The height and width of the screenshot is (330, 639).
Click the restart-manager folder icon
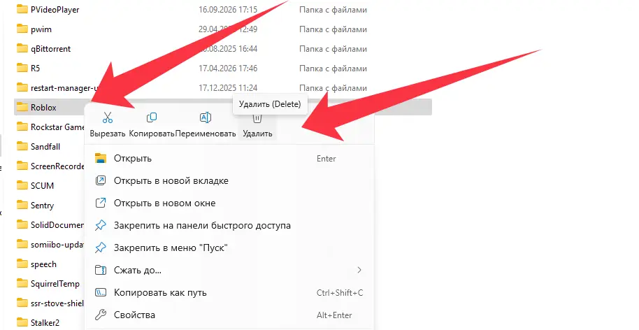(x=22, y=87)
